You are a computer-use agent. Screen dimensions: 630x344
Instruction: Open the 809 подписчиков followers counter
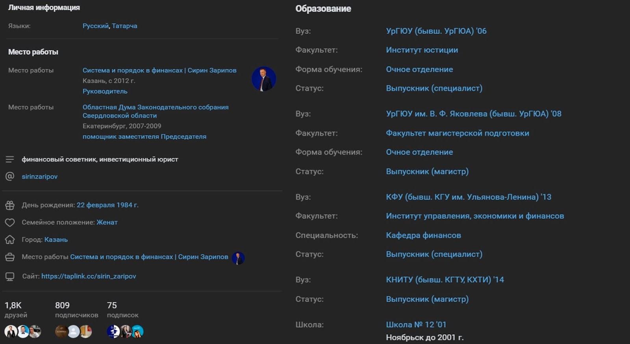click(x=76, y=310)
